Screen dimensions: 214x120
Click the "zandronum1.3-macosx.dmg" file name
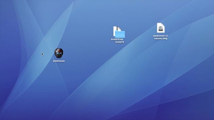pos(160,37)
